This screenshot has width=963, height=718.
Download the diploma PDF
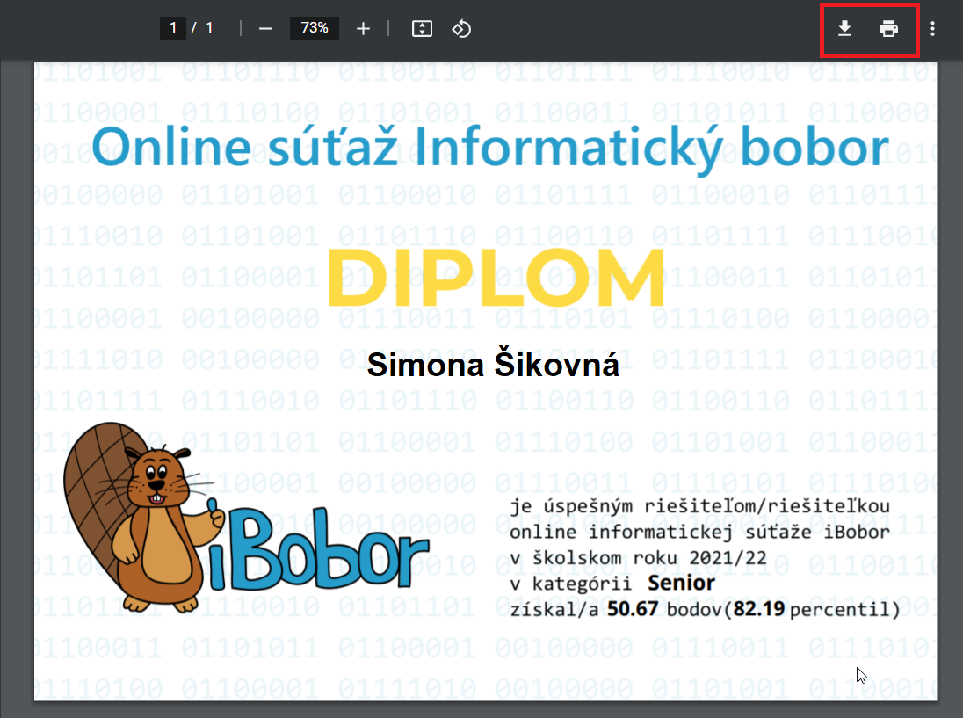(x=844, y=28)
